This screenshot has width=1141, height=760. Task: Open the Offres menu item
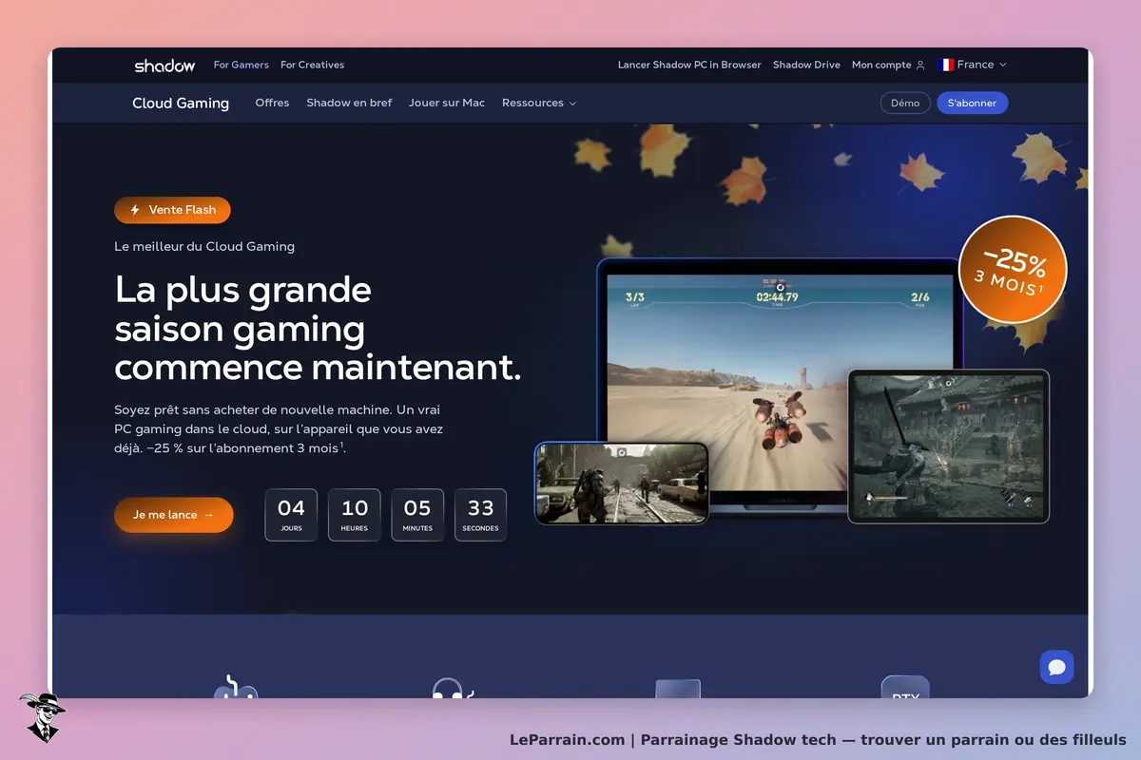[x=272, y=103]
